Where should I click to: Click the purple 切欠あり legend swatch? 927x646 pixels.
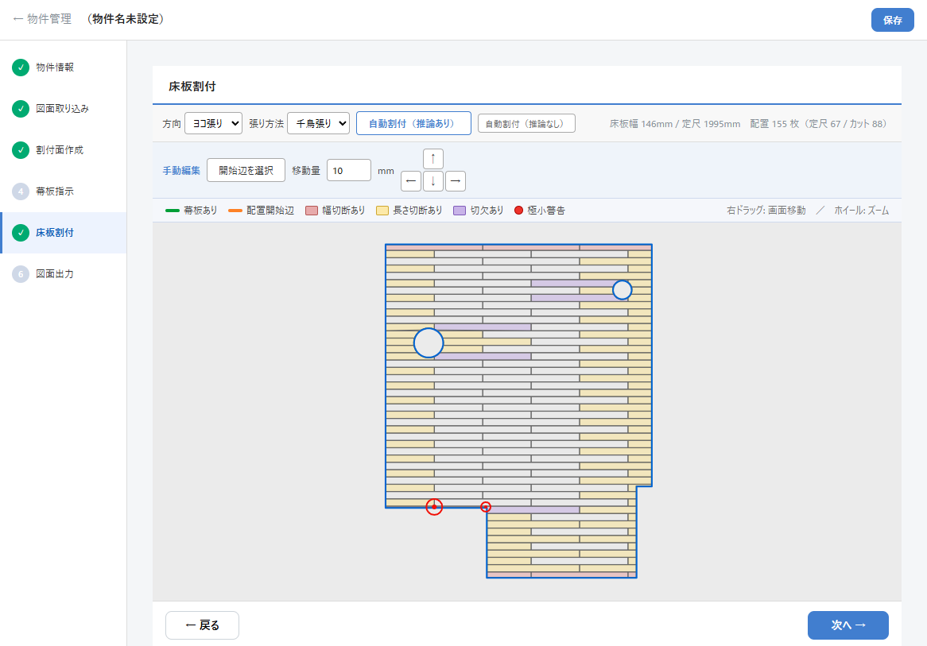[460, 211]
